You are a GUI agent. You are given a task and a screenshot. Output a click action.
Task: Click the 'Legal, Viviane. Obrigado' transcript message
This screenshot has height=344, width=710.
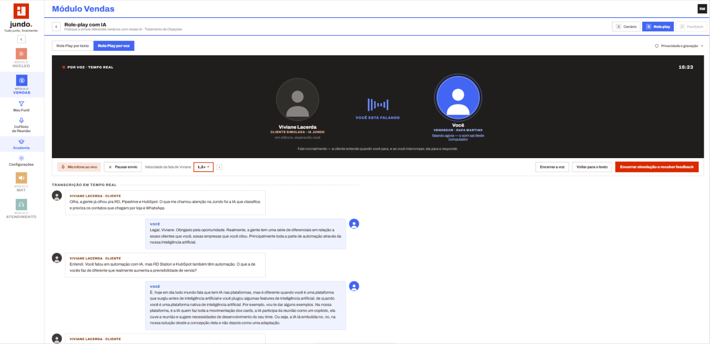tap(245, 234)
